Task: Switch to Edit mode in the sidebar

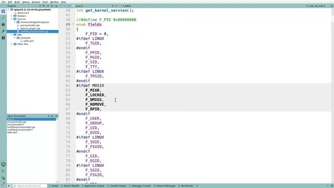Action: click(3, 11)
